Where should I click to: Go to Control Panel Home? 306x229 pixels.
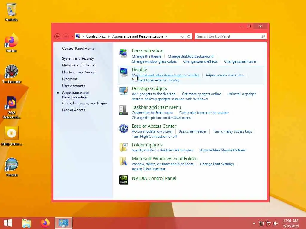coord(78,49)
